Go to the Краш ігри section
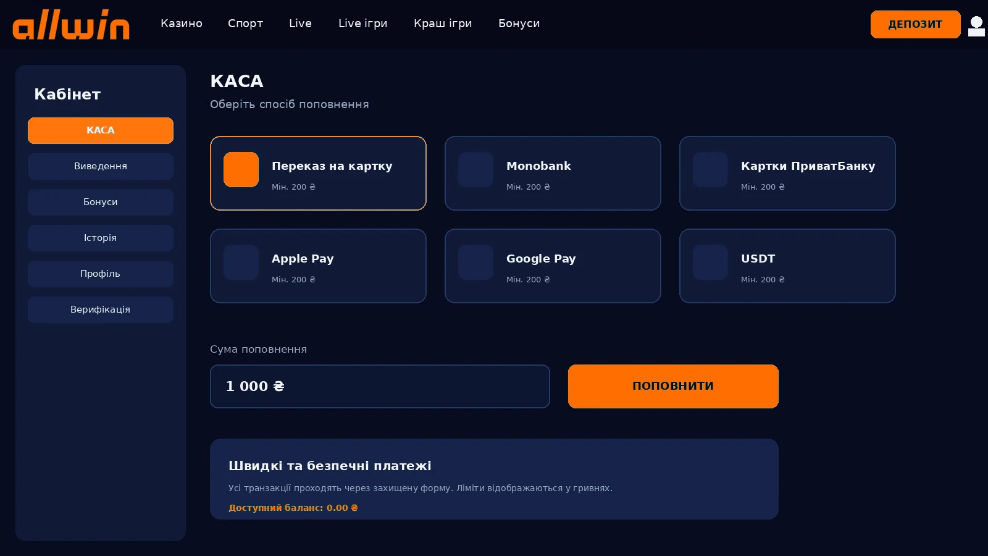The image size is (988, 556). [x=443, y=23]
